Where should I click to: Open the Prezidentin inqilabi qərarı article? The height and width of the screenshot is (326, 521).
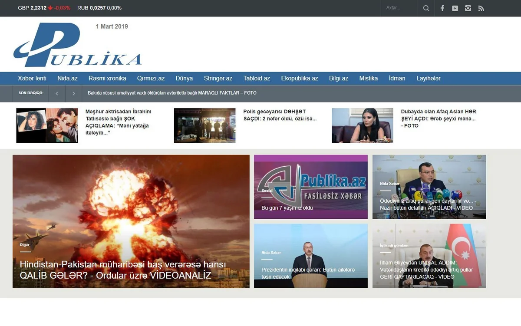coord(308,273)
